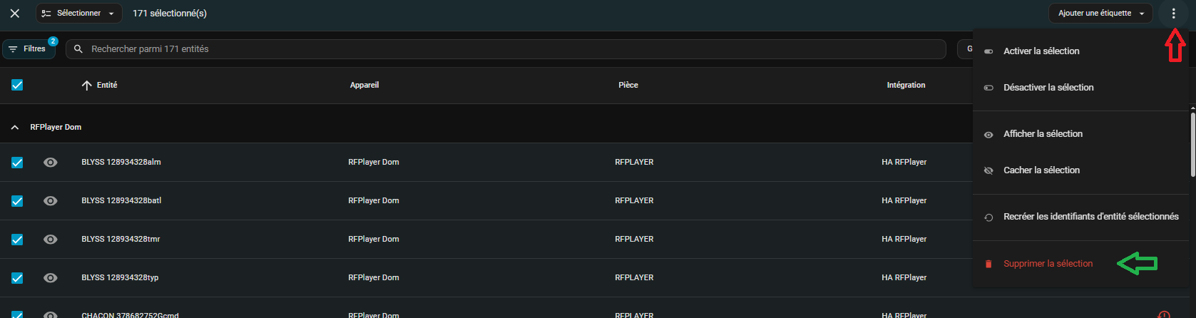Click Supprimer la sélection
This screenshot has width=1196, height=318.
(x=1048, y=264)
